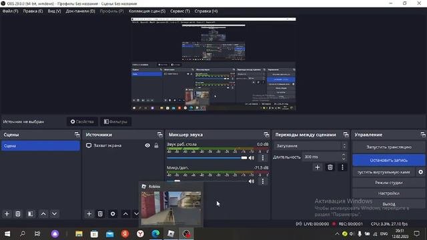
Task: Add a new scene with plus icon
Action: coord(7,214)
